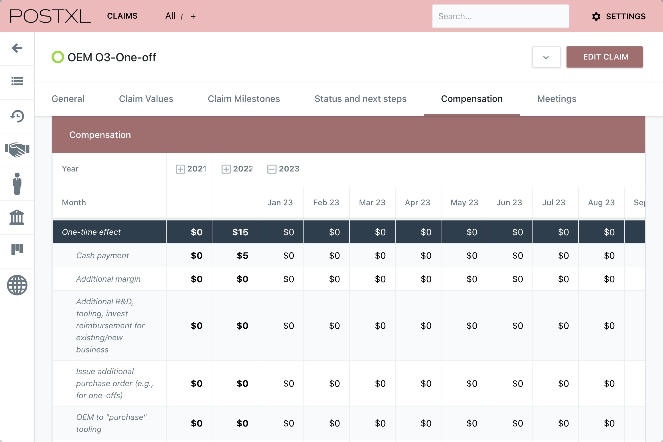Viewport: 663px width, 442px height.
Task: Open SETTINGS with gear icon
Action: [619, 16]
